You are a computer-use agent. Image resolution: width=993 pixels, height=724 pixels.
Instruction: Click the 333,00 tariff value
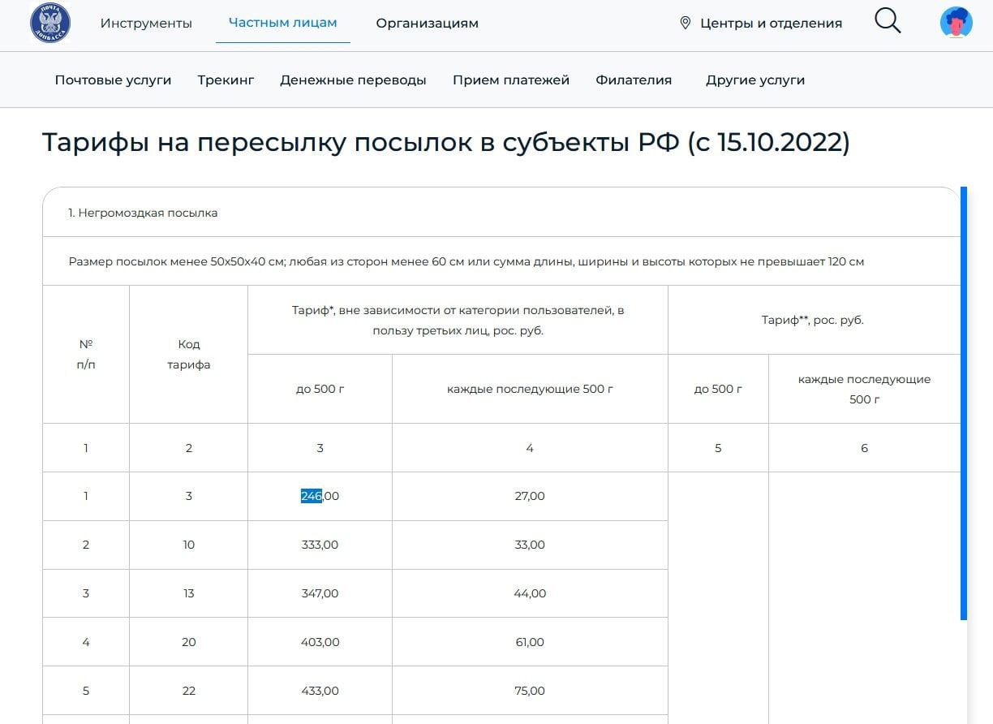pos(320,545)
